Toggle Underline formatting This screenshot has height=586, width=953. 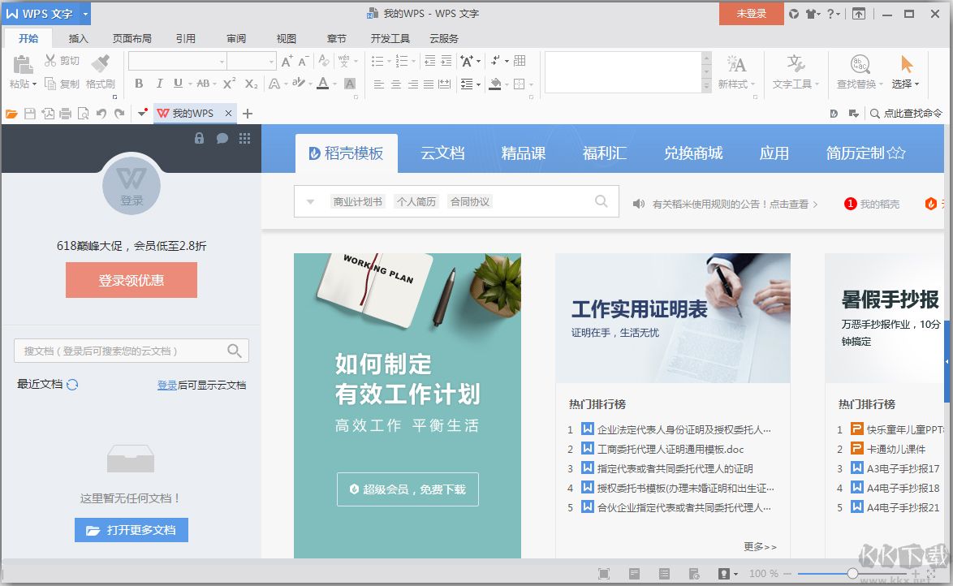pos(178,84)
